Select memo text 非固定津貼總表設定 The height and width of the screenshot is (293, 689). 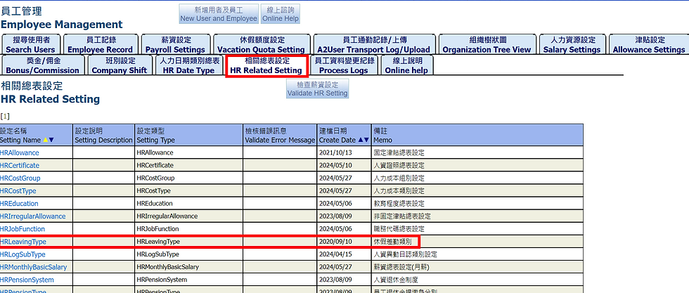click(402, 216)
